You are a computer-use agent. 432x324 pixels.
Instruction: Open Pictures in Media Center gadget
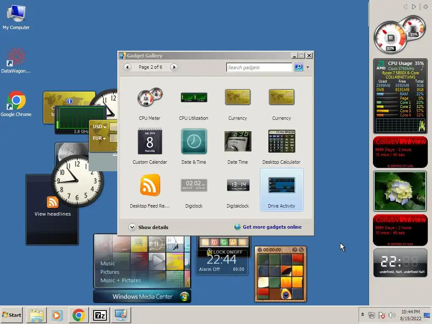pyautogui.click(x=110, y=272)
